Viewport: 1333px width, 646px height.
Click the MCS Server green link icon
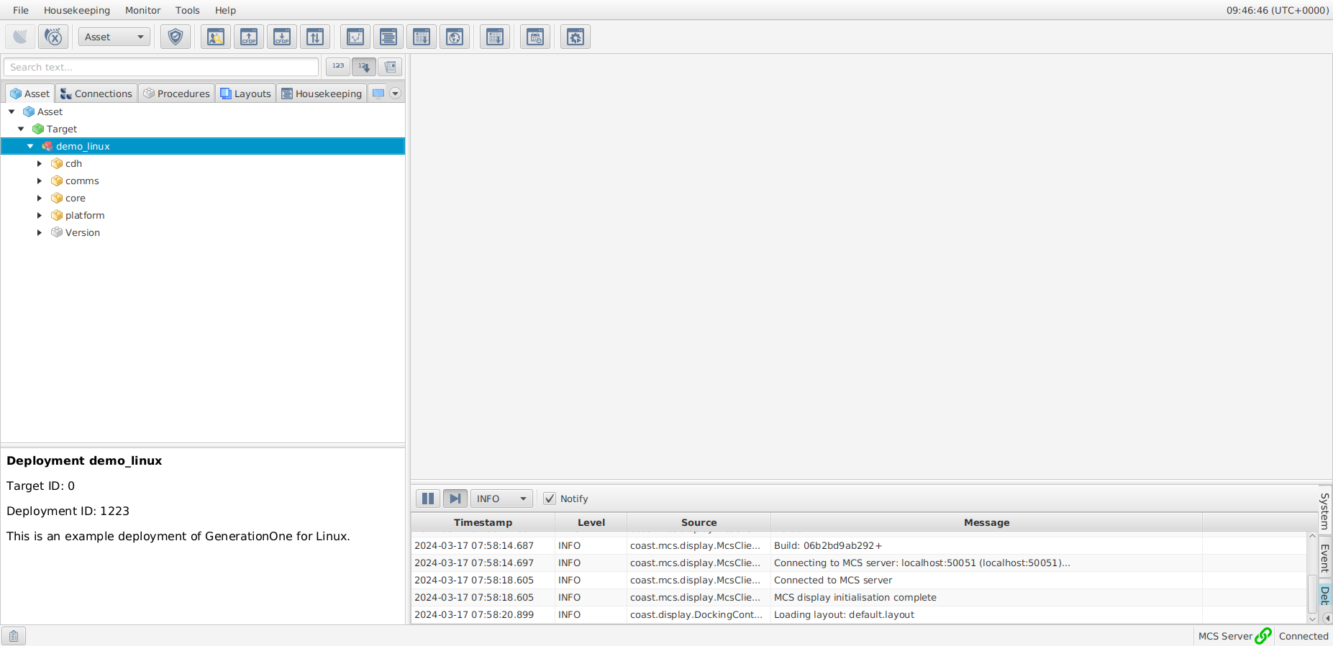point(1263,636)
